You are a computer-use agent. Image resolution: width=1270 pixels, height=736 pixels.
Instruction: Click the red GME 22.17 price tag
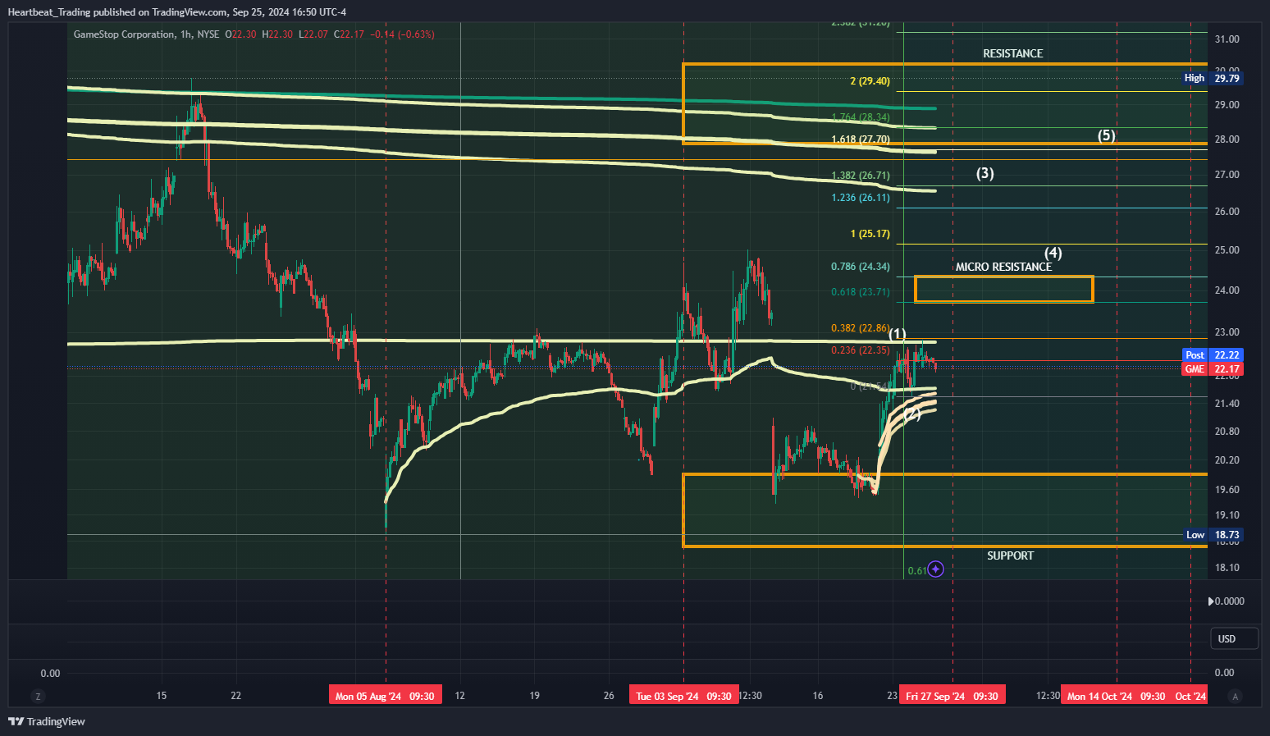[x=1213, y=369]
